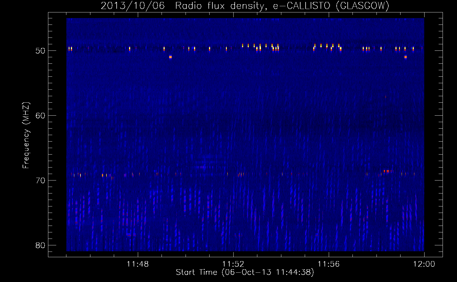Click the 11:48 time tick label
Screen dimensions: 457x282
click(x=138, y=264)
